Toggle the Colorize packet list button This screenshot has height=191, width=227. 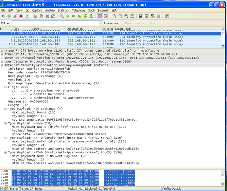click(x=100, y=16)
